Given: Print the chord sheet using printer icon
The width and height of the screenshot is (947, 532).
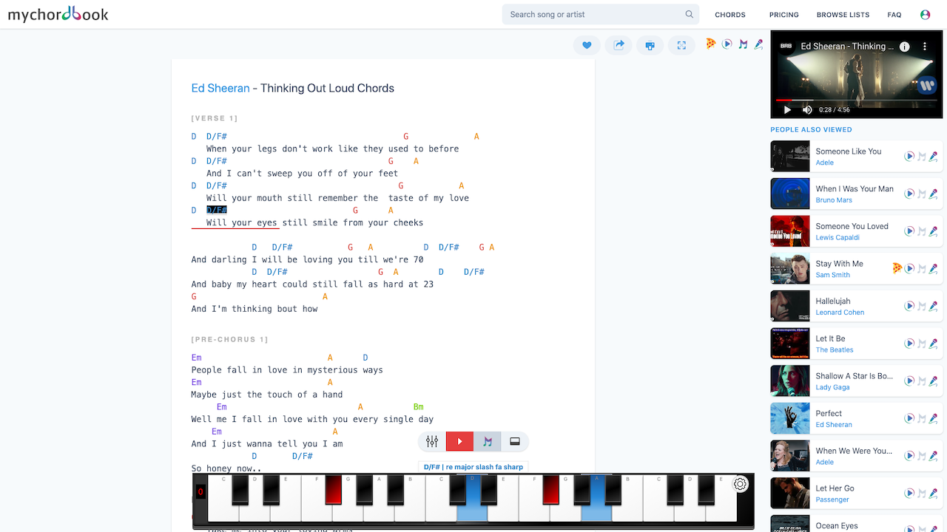Looking at the screenshot, I should (x=650, y=45).
